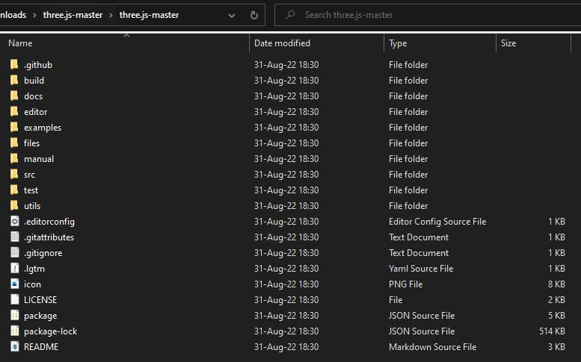Click the '8 KB' size cell
This screenshot has height=362, width=581.
(556, 284)
